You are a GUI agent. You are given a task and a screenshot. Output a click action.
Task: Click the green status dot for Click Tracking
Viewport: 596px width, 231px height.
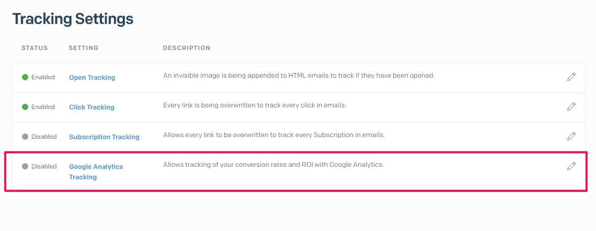pos(25,107)
